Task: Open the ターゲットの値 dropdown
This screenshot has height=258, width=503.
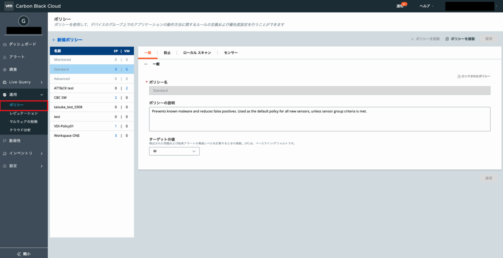Action: click(174, 151)
